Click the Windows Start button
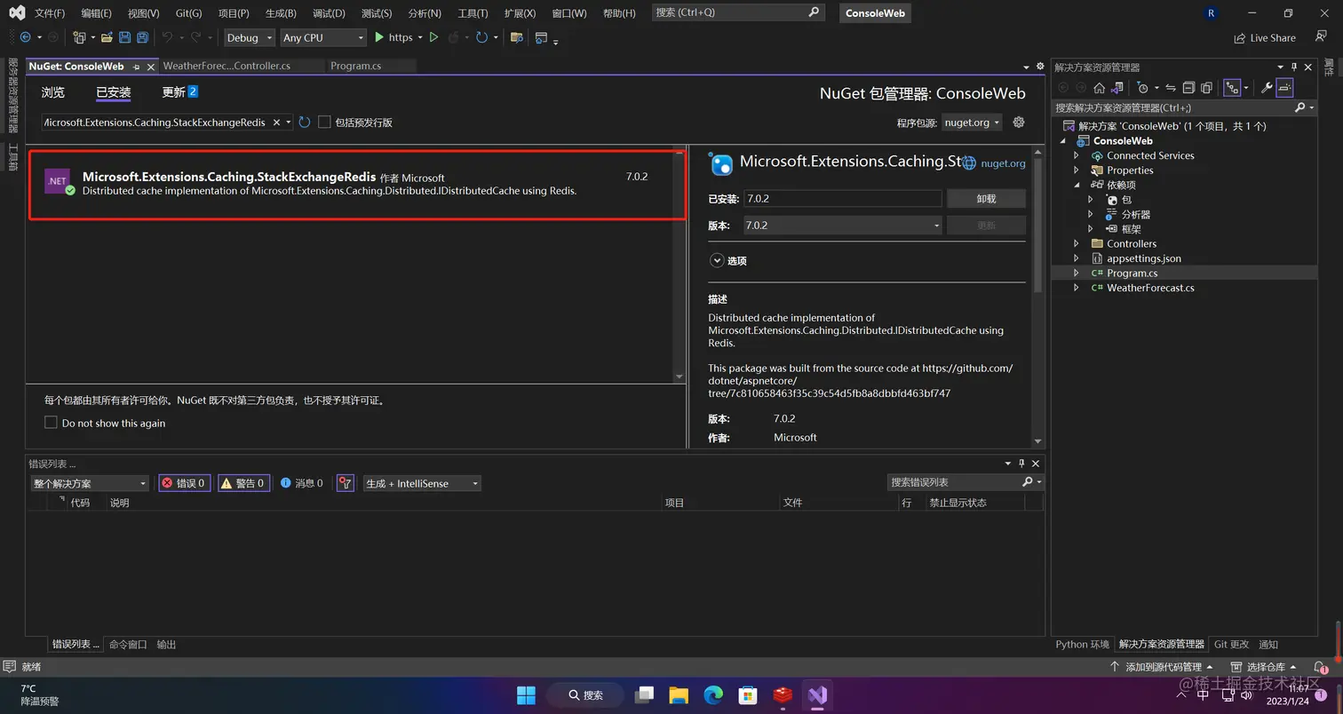Viewport: 1343px width, 714px height. coord(526,694)
